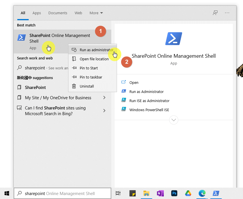243x199 pixels.
Task: Open the More dropdown filter
Action: pos(96,13)
